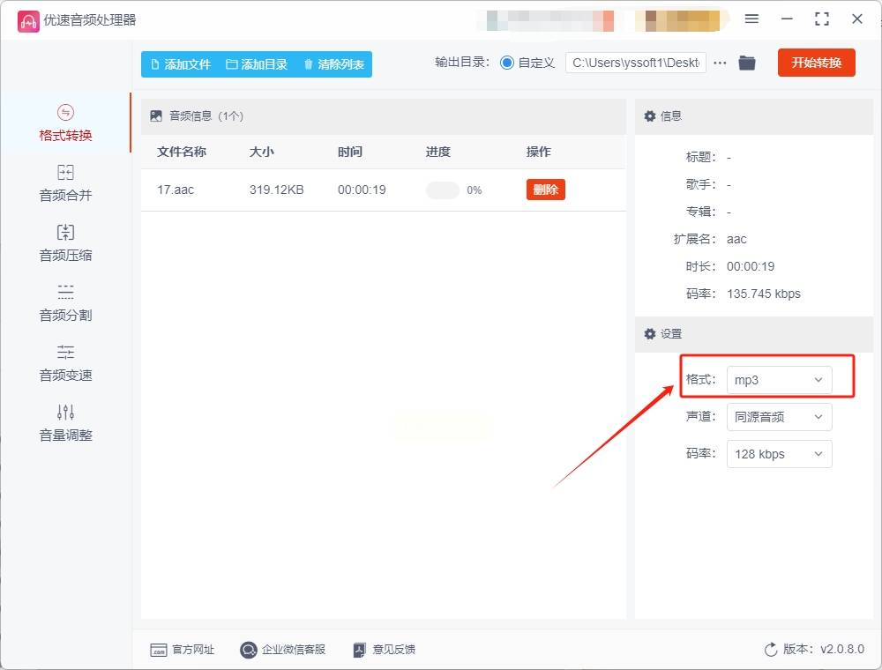Click the 音频信息 picture icon
This screenshot has height=670, width=882.
[156, 115]
